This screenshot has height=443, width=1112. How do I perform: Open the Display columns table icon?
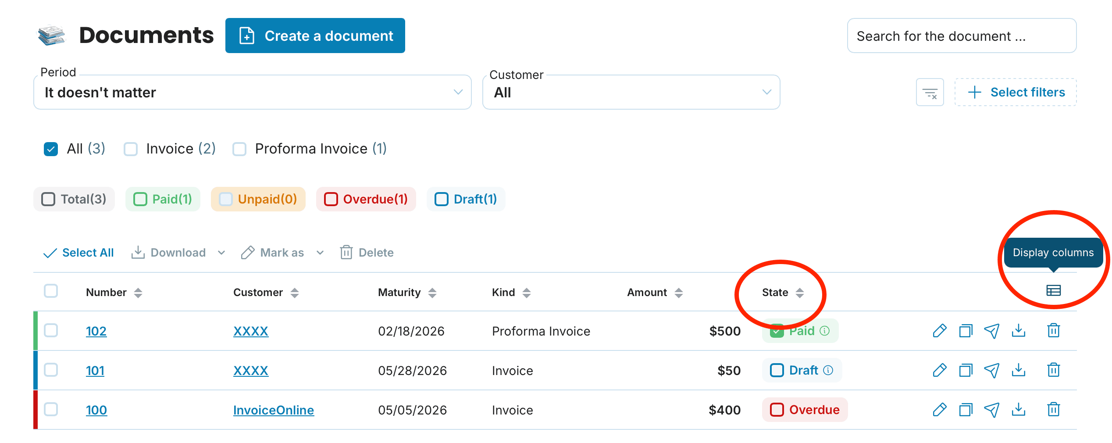1053,290
